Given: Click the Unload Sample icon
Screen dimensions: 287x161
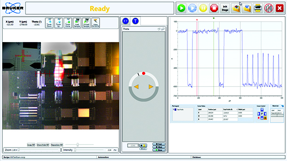Looking at the screenshot, I should pyautogui.click(x=86, y=23).
